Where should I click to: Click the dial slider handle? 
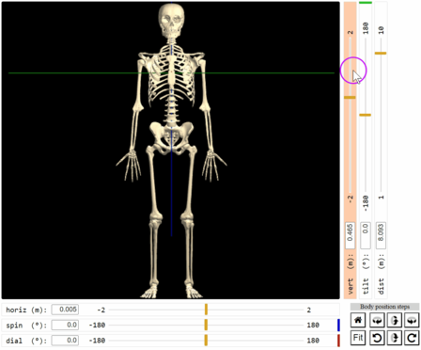click(x=206, y=341)
